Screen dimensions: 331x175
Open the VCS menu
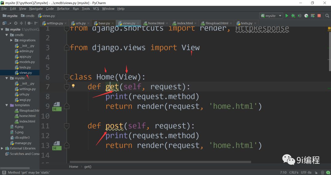tap(96, 9)
